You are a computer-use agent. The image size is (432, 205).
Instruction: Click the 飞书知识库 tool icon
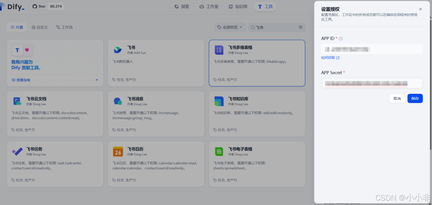click(219, 101)
